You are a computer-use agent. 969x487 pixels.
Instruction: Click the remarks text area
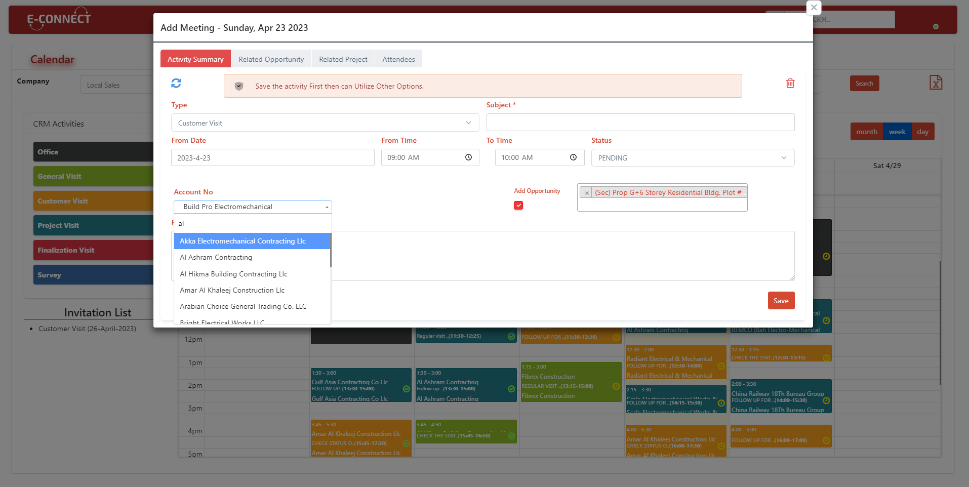(563, 256)
